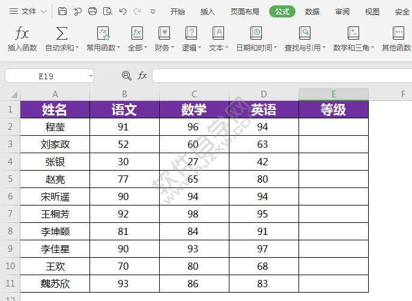Screen dimensions: 412x301
Task: Click 李佳星's 英语 score 97
Action: pos(264,249)
